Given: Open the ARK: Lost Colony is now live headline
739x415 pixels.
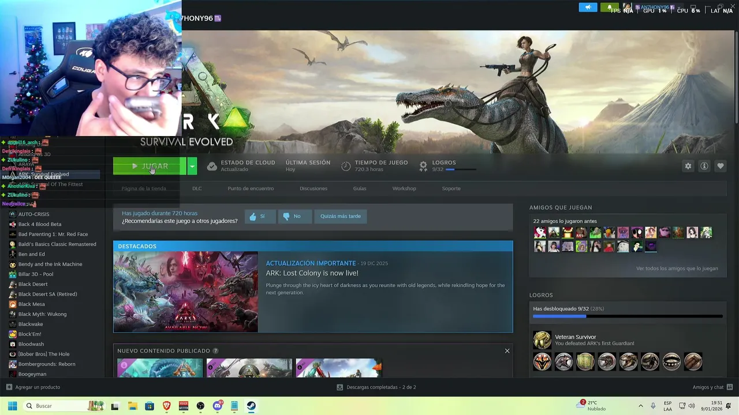Looking at the screenshot, I should [x=312, y=273].
